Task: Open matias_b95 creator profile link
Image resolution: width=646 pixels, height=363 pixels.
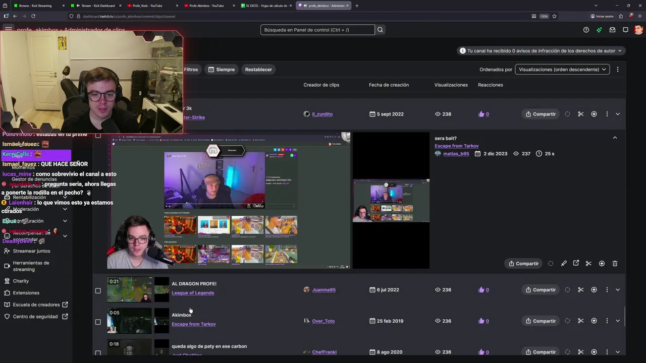Action: pyautogui.click(x=456, y=154)
